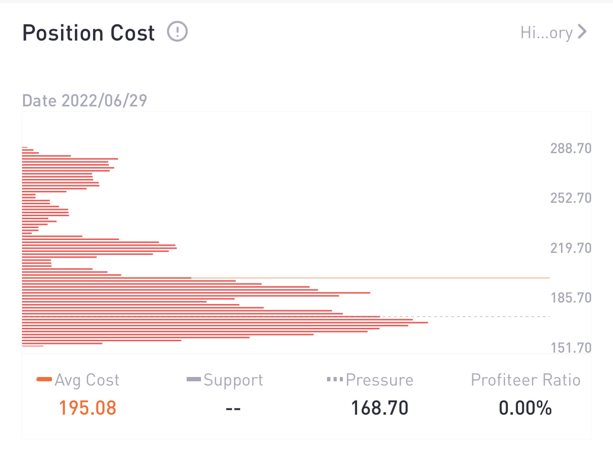613x450 pixels.
Task: Click the 288.70 price axis label
Action: click(x=571, y=148)
